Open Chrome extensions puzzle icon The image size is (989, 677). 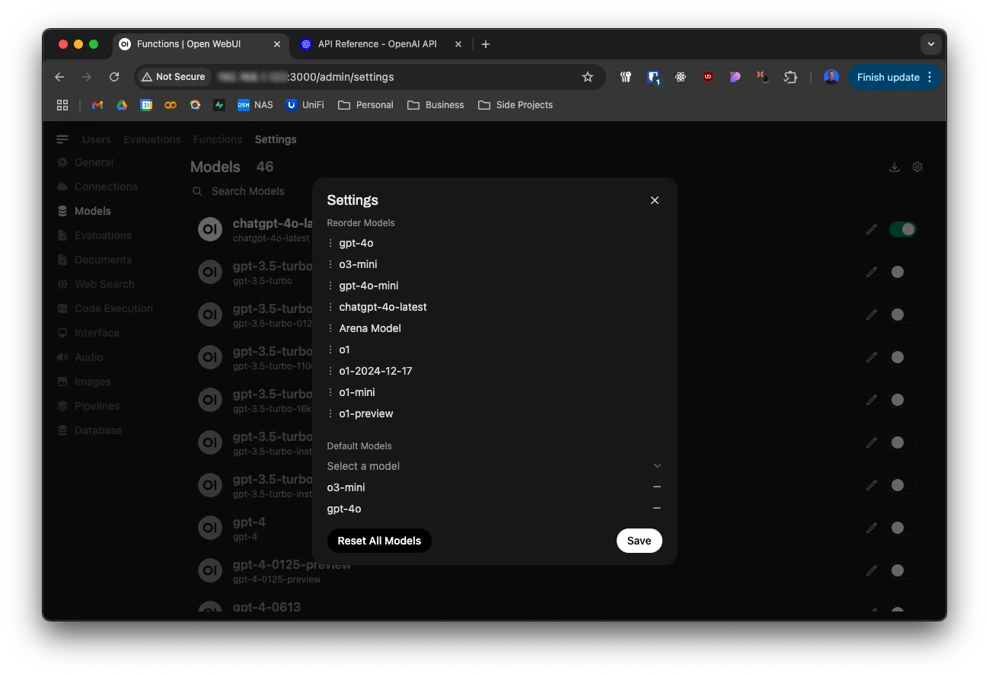pyautogui.click(x=790, y=77)
